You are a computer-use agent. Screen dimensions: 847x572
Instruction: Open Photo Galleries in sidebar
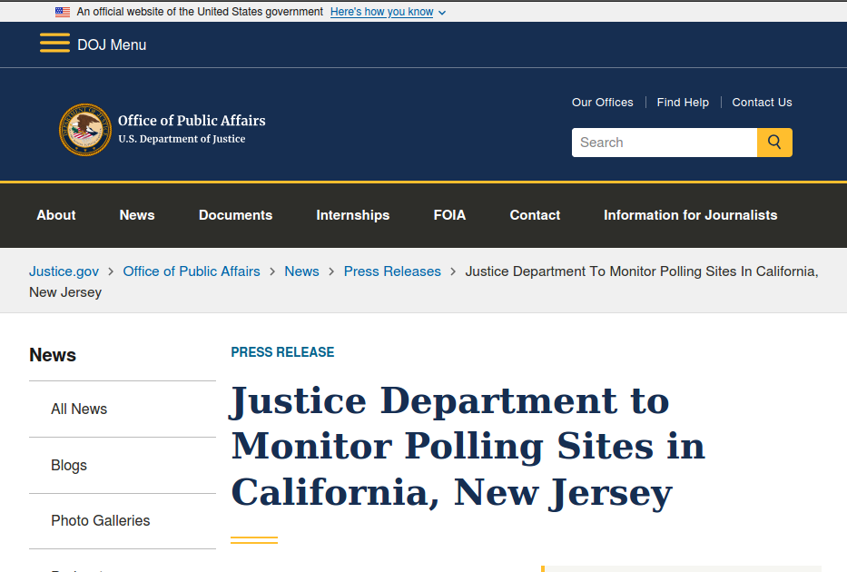[101, 521]
